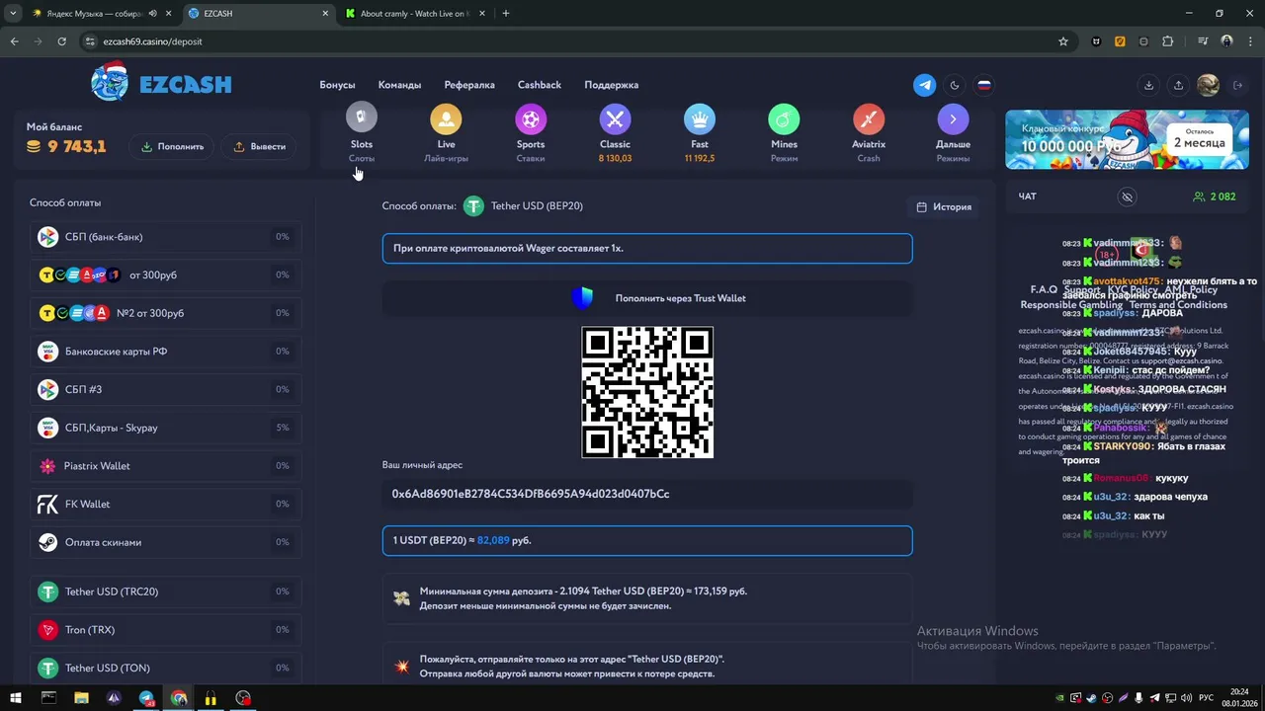Open the clan contest 10 000 000 banner

point(1127,139)
